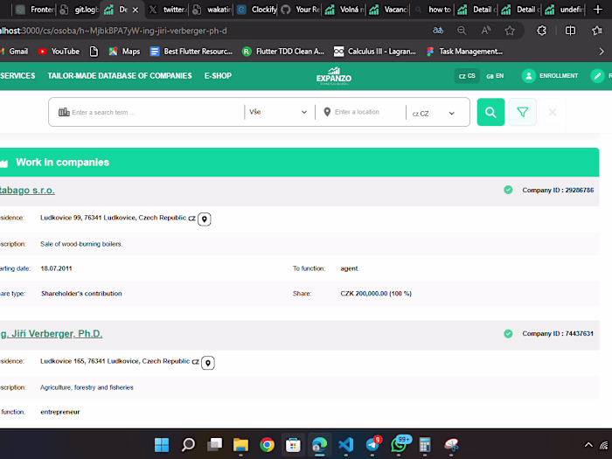Open Services menu
Screen dimensions: 612x459
17,76
